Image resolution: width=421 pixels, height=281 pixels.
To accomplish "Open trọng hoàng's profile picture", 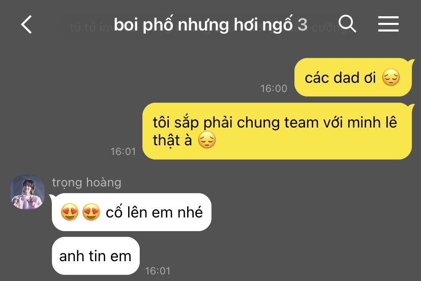I will pos(27,192).
